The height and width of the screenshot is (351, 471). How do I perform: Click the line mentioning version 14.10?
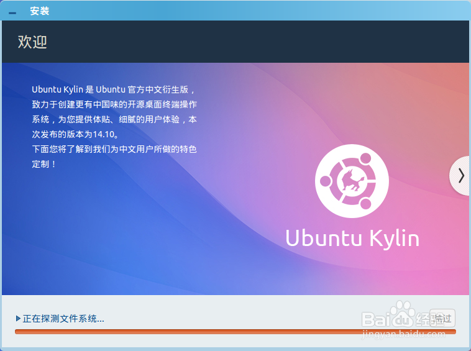(x=75, y=134)
